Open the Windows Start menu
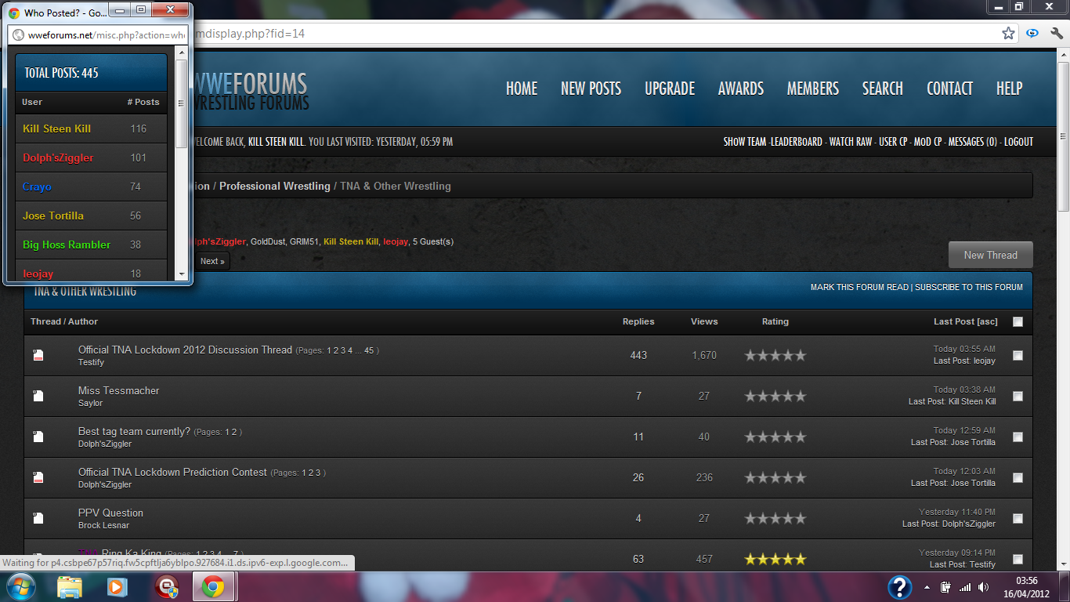 [20, 586]
